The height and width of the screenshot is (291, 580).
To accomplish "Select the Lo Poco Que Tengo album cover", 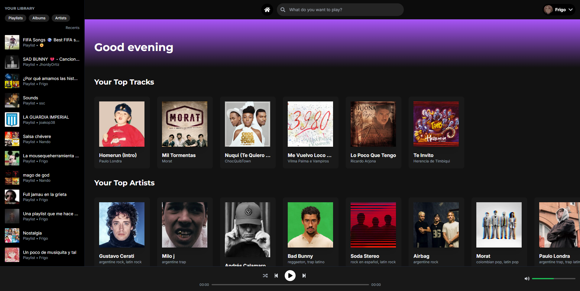I will click(x=373, y=124).
